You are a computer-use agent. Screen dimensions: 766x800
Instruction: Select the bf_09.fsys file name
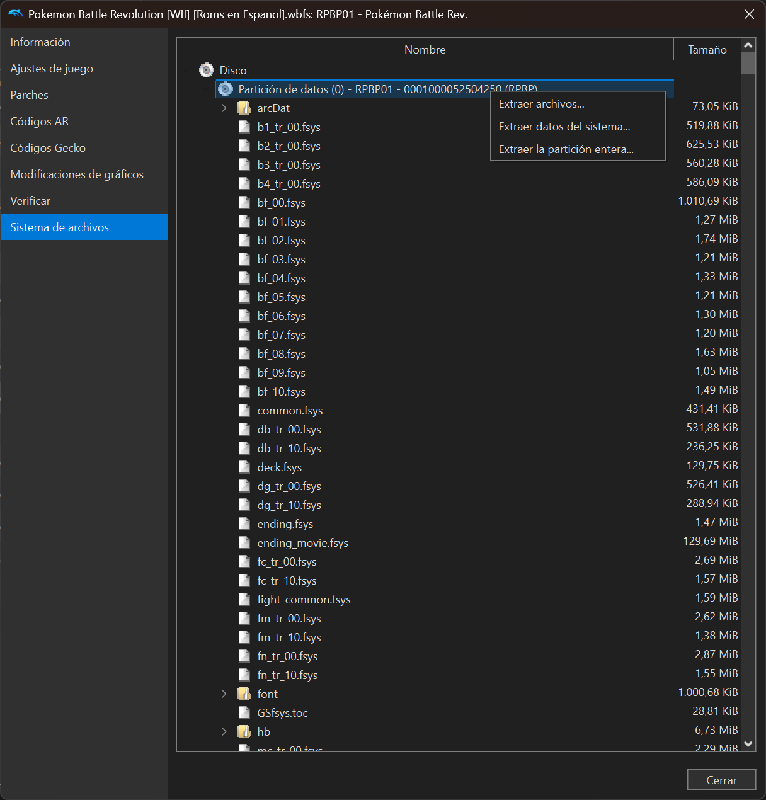281,372
